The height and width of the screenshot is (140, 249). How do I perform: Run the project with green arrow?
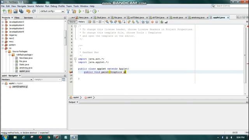pyautogui.click(x=80, y=11)
